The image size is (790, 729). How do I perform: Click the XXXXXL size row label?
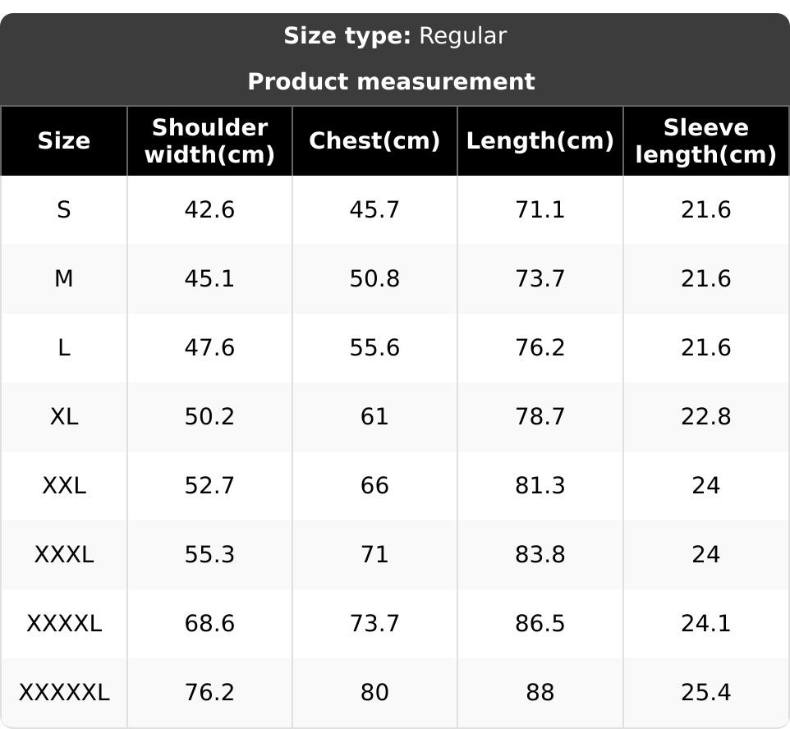[x=64, y=693]
